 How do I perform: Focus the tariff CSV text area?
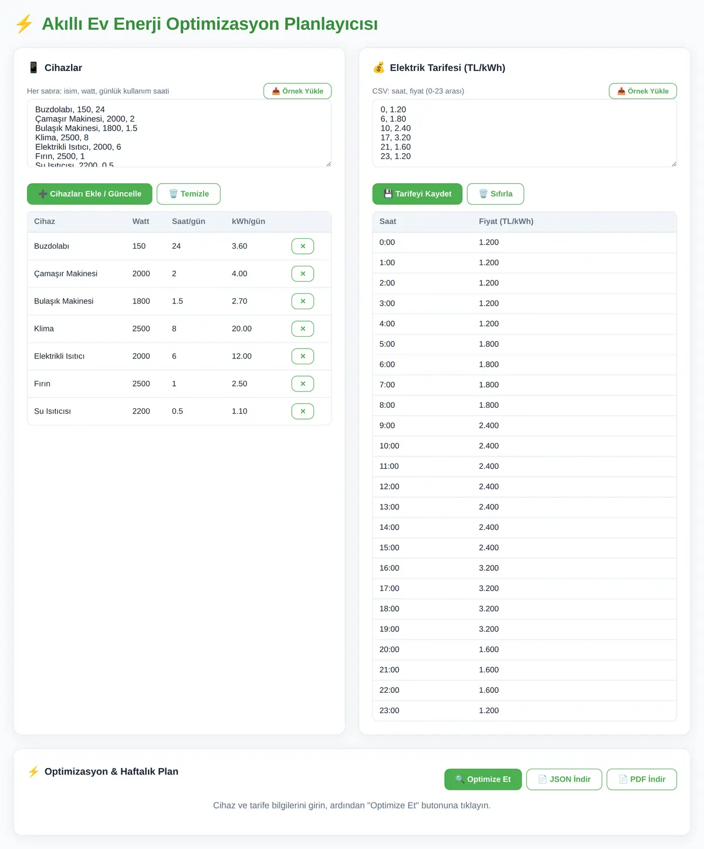(x=524, y=134)
